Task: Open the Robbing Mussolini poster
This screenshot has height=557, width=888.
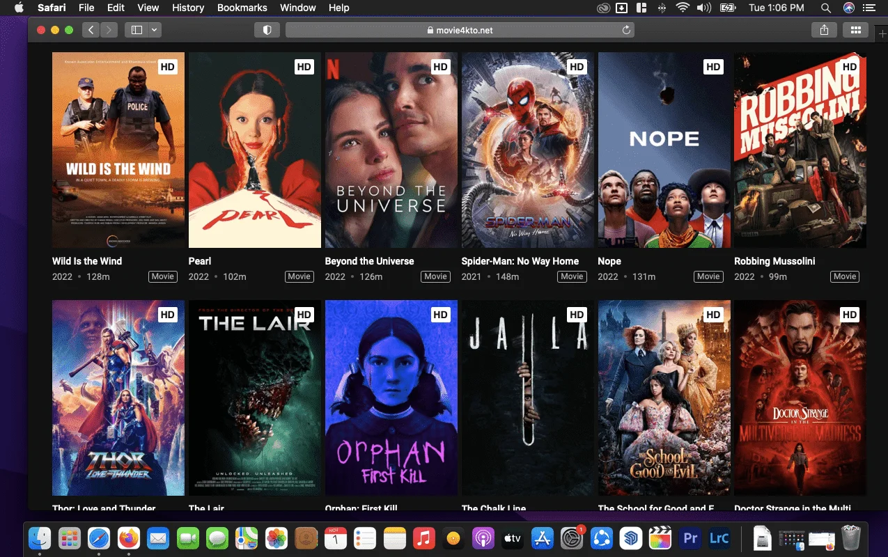Action: (x=800, y=150)
